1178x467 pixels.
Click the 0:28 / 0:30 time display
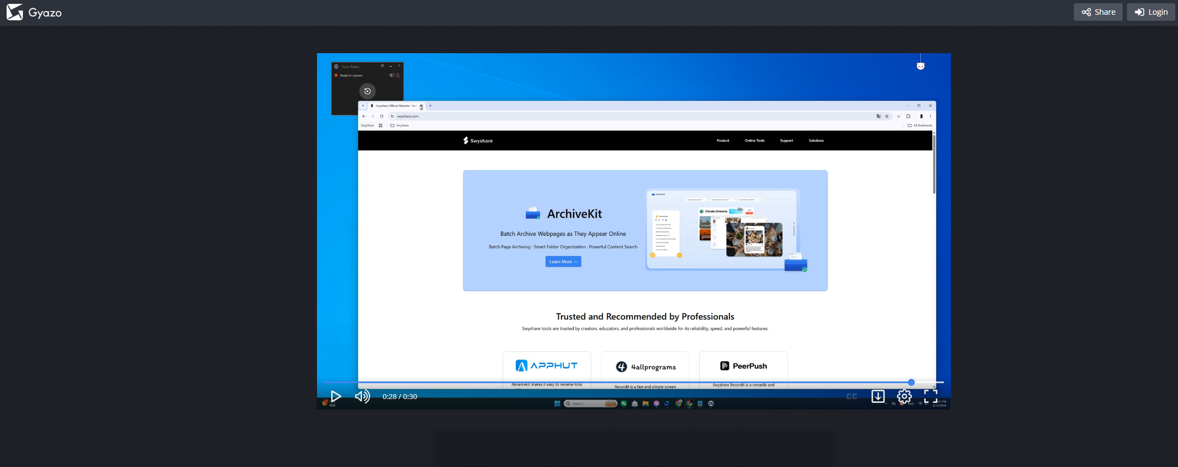click(x=400, y=396)
